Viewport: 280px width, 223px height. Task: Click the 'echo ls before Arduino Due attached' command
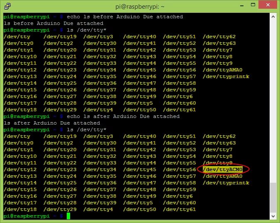[125, 17]
